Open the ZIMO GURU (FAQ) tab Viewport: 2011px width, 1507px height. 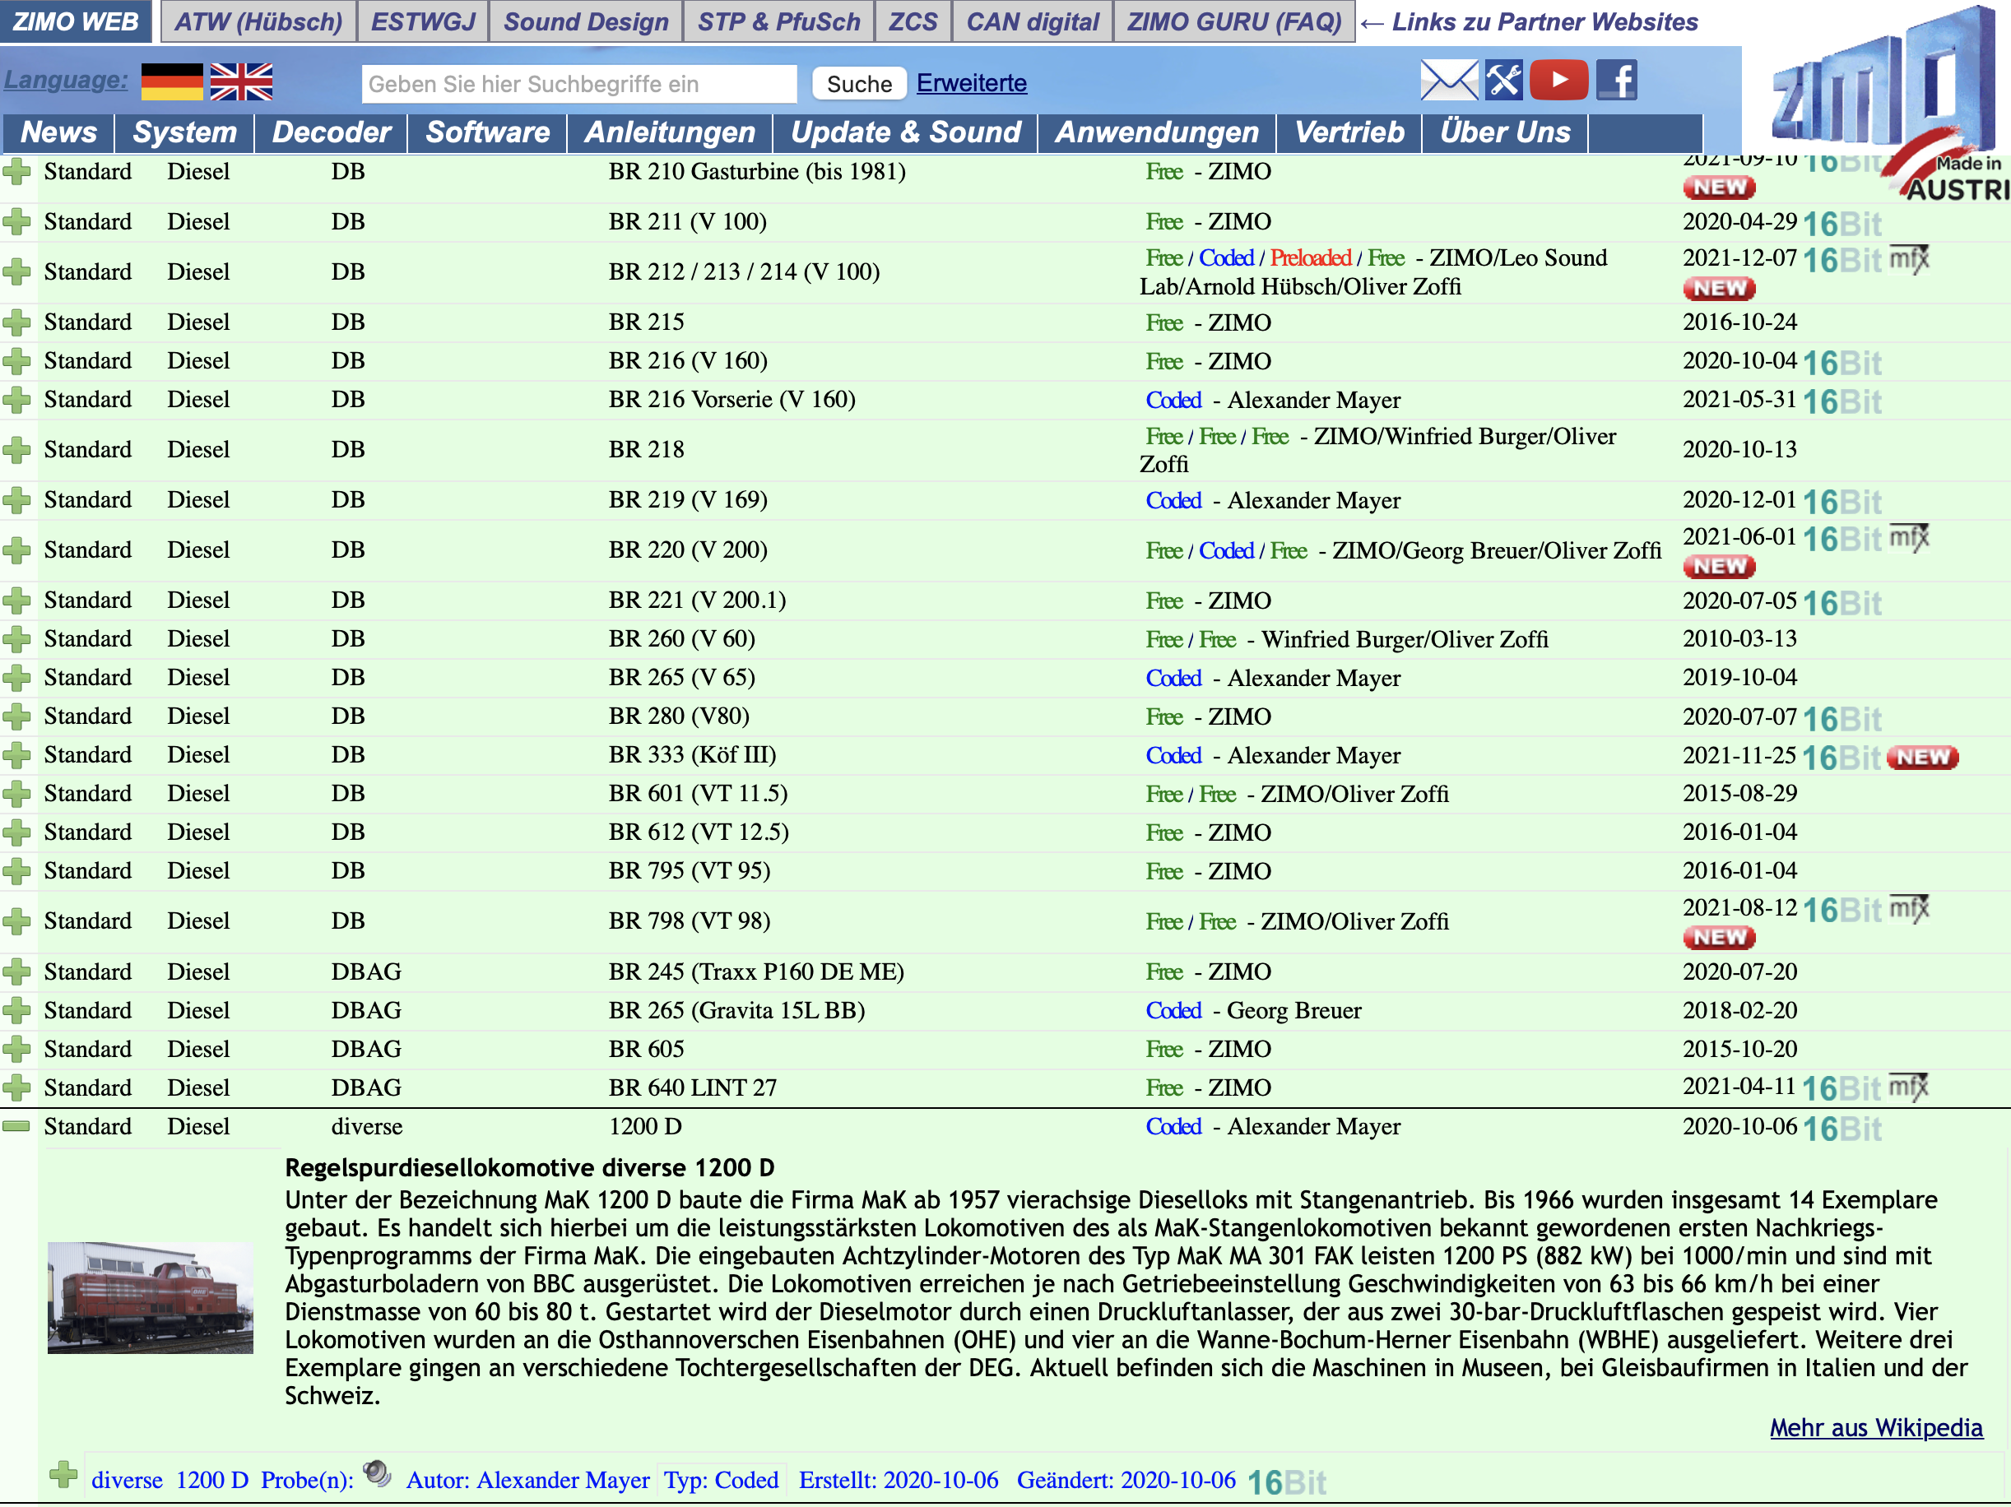click(x=1233, y=22)
